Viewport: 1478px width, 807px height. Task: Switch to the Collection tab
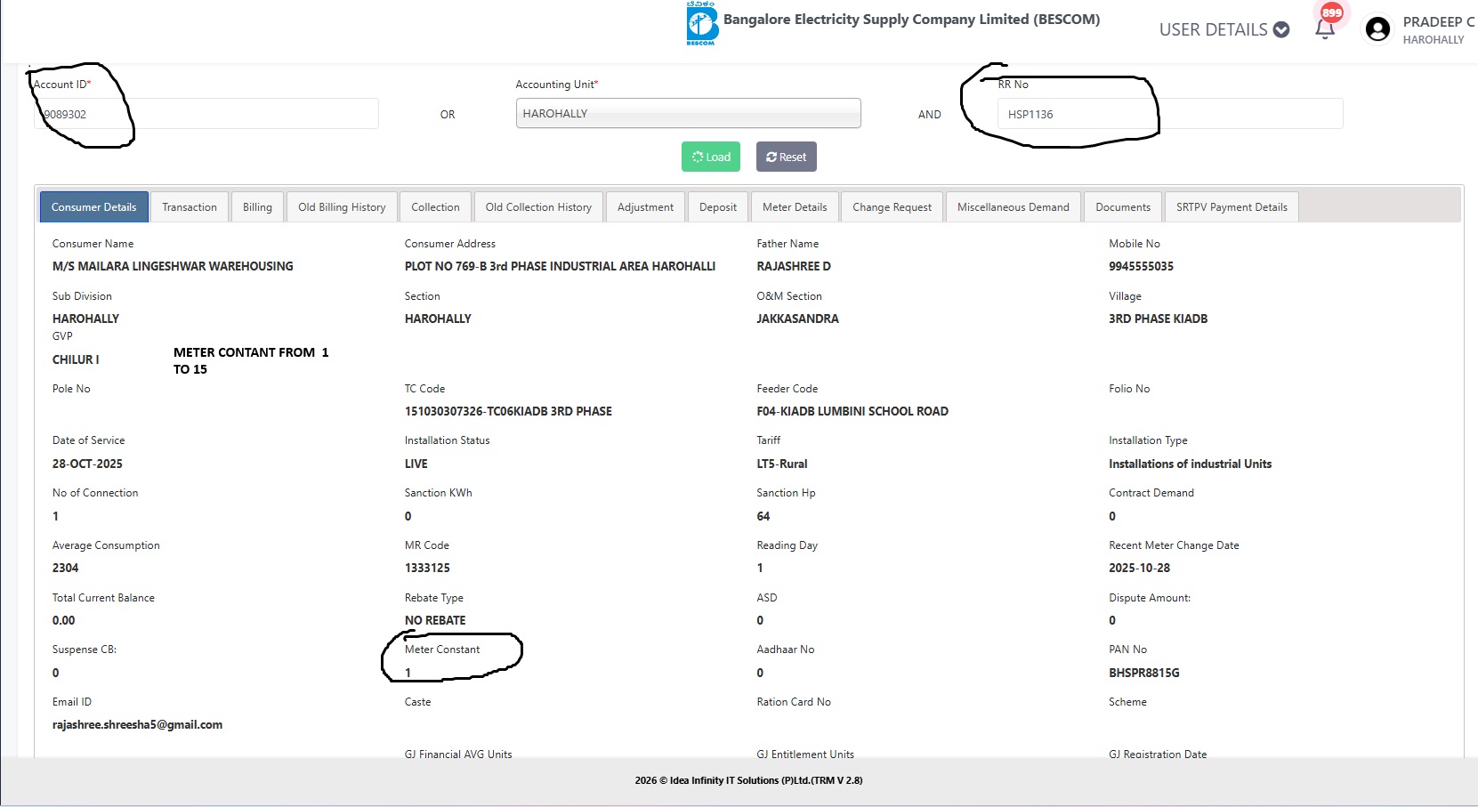435,207
